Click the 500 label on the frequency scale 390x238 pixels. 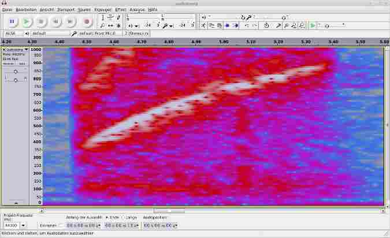coord(37,126)
